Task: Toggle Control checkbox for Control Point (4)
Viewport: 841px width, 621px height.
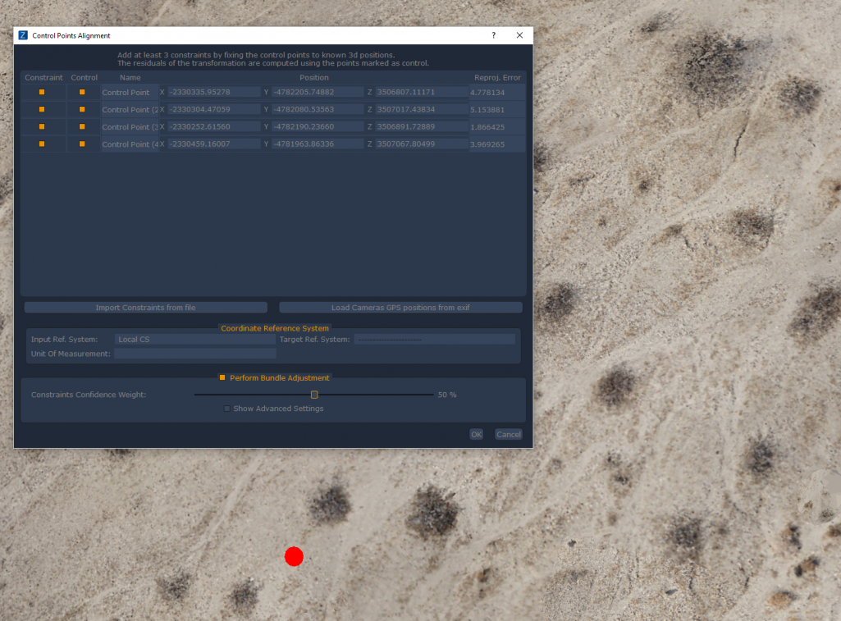Action: pos(82,144)
